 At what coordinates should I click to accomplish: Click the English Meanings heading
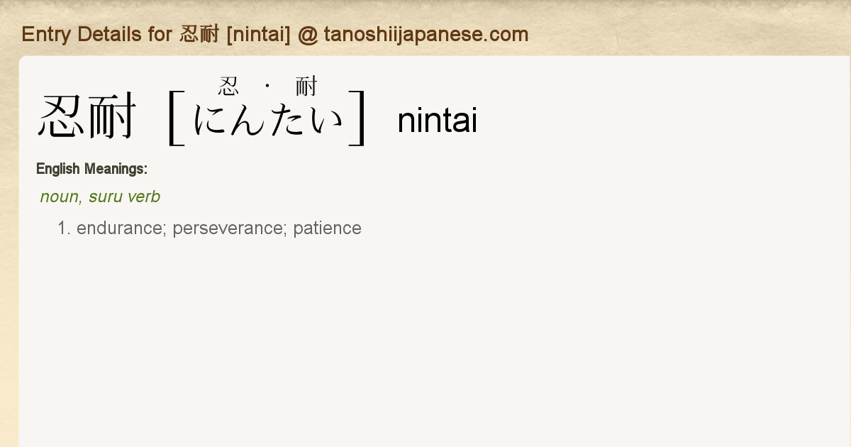click(91, 169)
